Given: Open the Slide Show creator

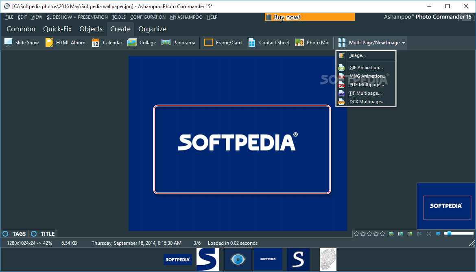Looking at the screenshot, I should coord(22,42).
